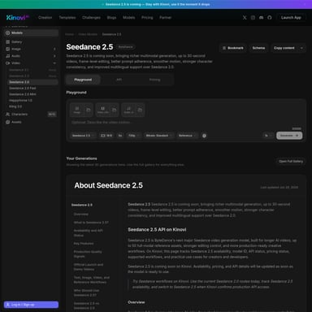
Task: Switch to the Pricing tab under title
Action: pyautogui.click(x=154, y=80)
